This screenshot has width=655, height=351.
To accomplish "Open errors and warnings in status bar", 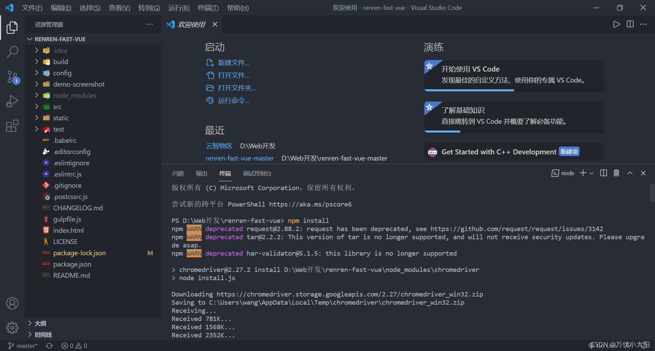I will (74, 346).
